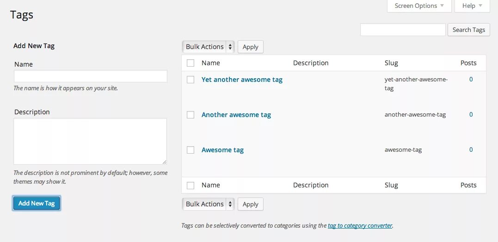Viewport: 498px width, 242px height.
Task: Click the yet-another-awesome-tag slug text
Action: click(x=416, y=84)
